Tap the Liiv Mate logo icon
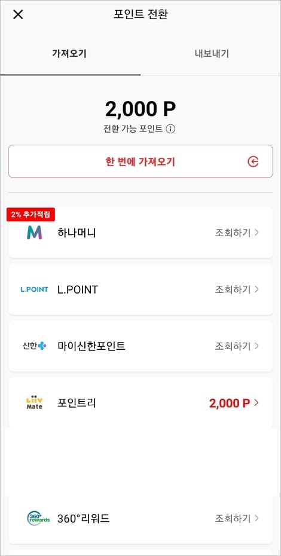 (x=35, y=403)
